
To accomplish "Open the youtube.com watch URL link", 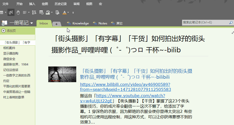I will pos(122,98).
